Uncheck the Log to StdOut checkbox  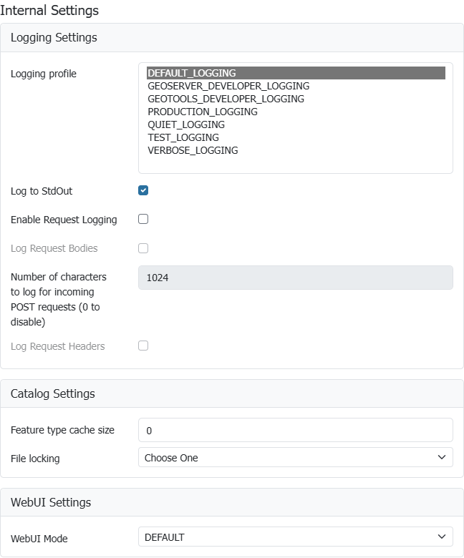(x=143, y=190)
